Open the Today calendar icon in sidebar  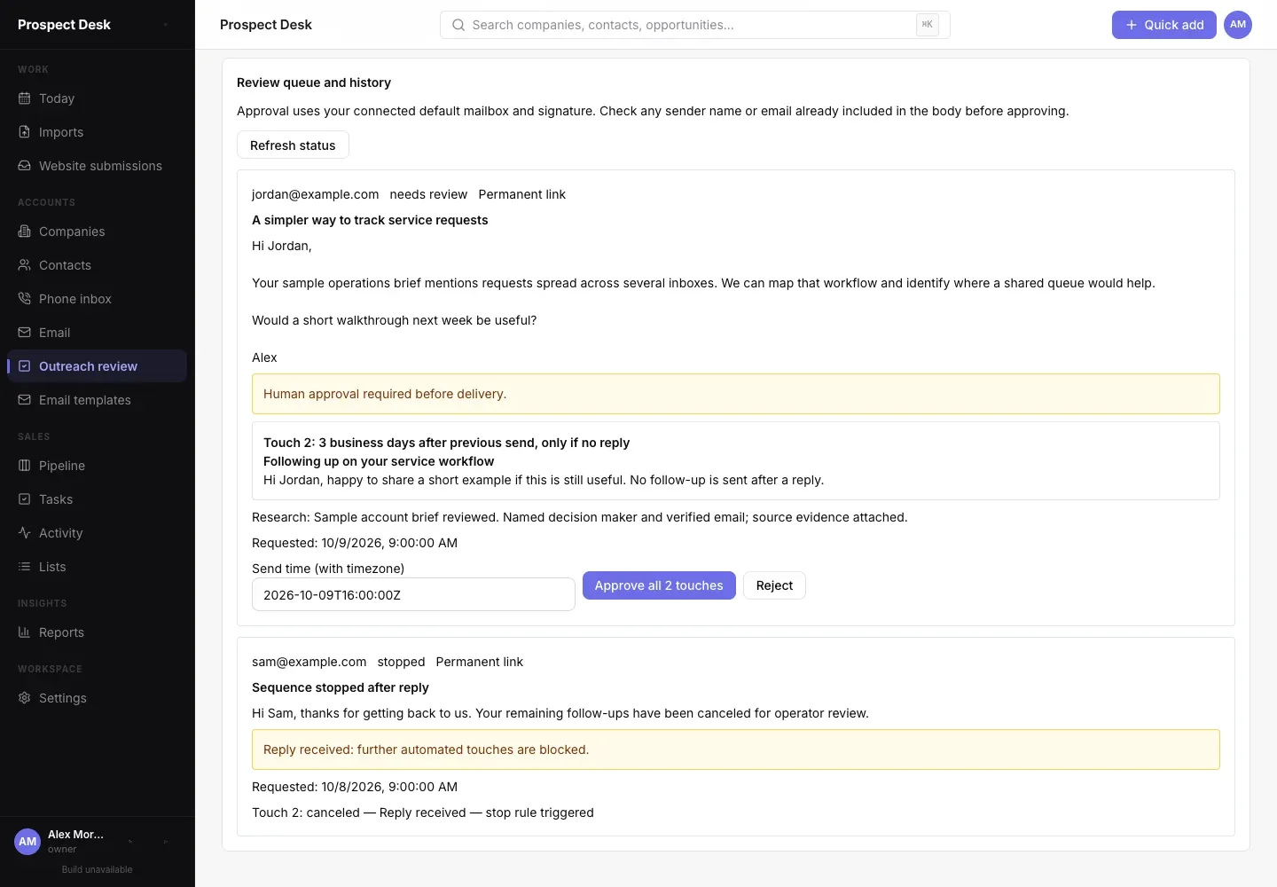[x=25, y=98]
